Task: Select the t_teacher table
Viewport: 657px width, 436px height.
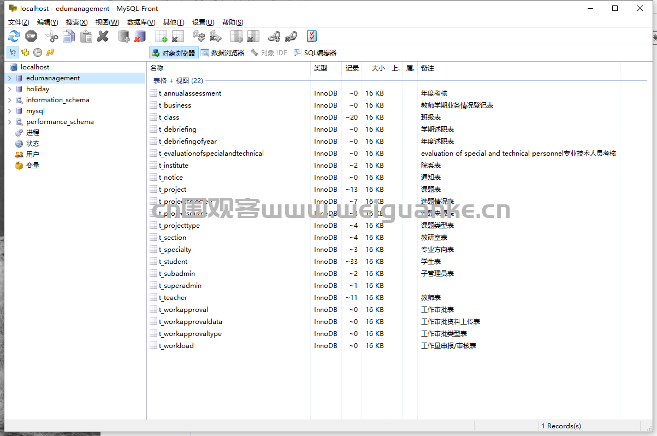Action: point(173,298)
